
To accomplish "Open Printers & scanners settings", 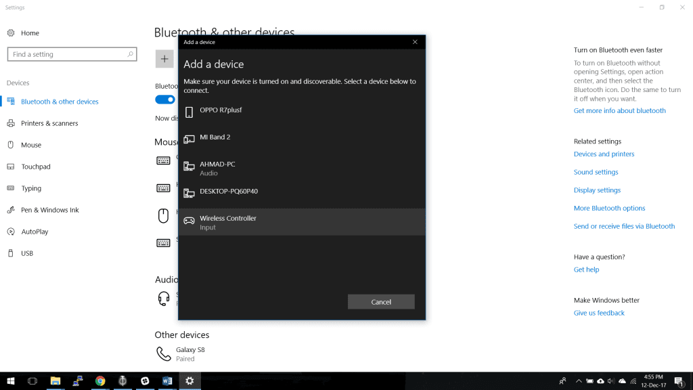I will [x=49, y=123].
